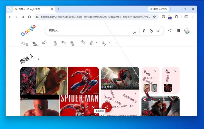The width and height of the screenshot is (204, 129).
Task: Click the Ask Gemini button
Action: click(x=158, y=9)
